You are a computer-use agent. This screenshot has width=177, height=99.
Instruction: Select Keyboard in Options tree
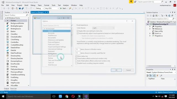pos(51,51)
